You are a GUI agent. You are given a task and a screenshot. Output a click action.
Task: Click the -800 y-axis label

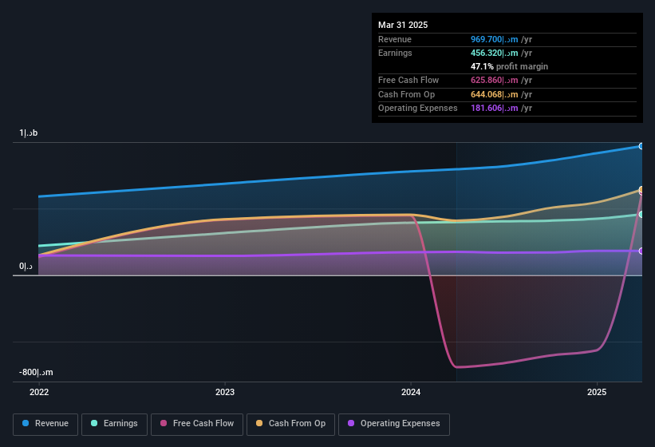36,372
